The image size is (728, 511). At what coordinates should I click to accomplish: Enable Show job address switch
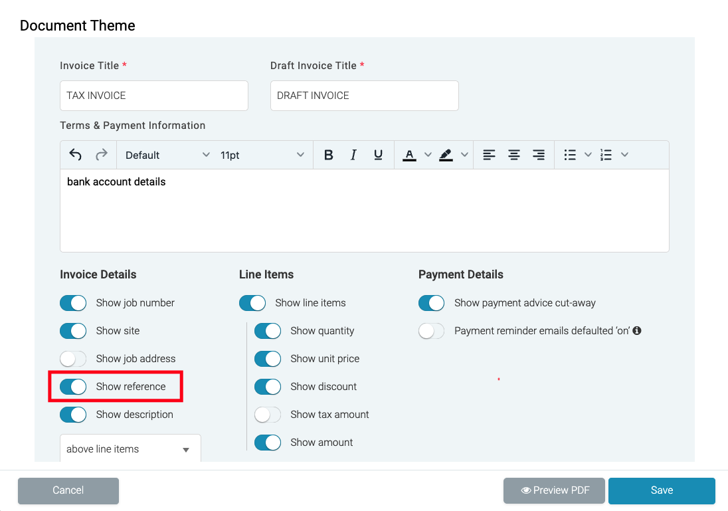[x=73, y=359]
